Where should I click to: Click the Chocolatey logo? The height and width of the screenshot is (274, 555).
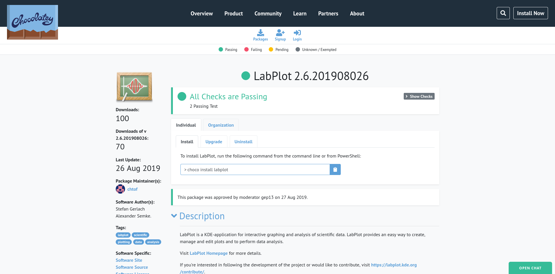tap(32, 22)
